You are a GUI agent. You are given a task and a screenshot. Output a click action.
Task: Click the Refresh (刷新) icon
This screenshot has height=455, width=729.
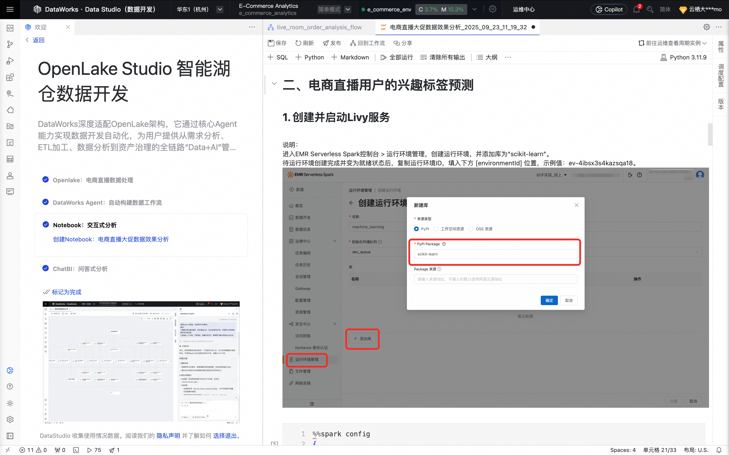tap(298, 43)
